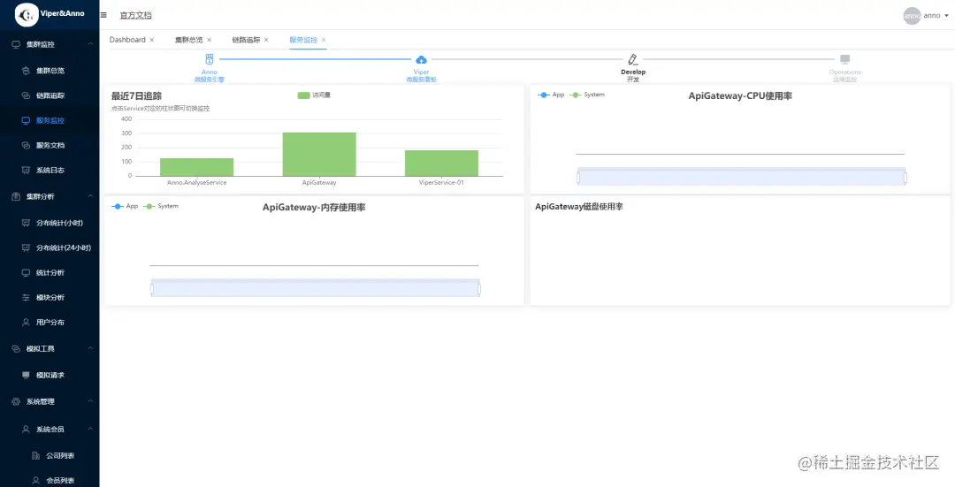This screenshot has width=955, height=487.
Task: Open 用户分布 in the sidebar
Action: tap(50, 322)
